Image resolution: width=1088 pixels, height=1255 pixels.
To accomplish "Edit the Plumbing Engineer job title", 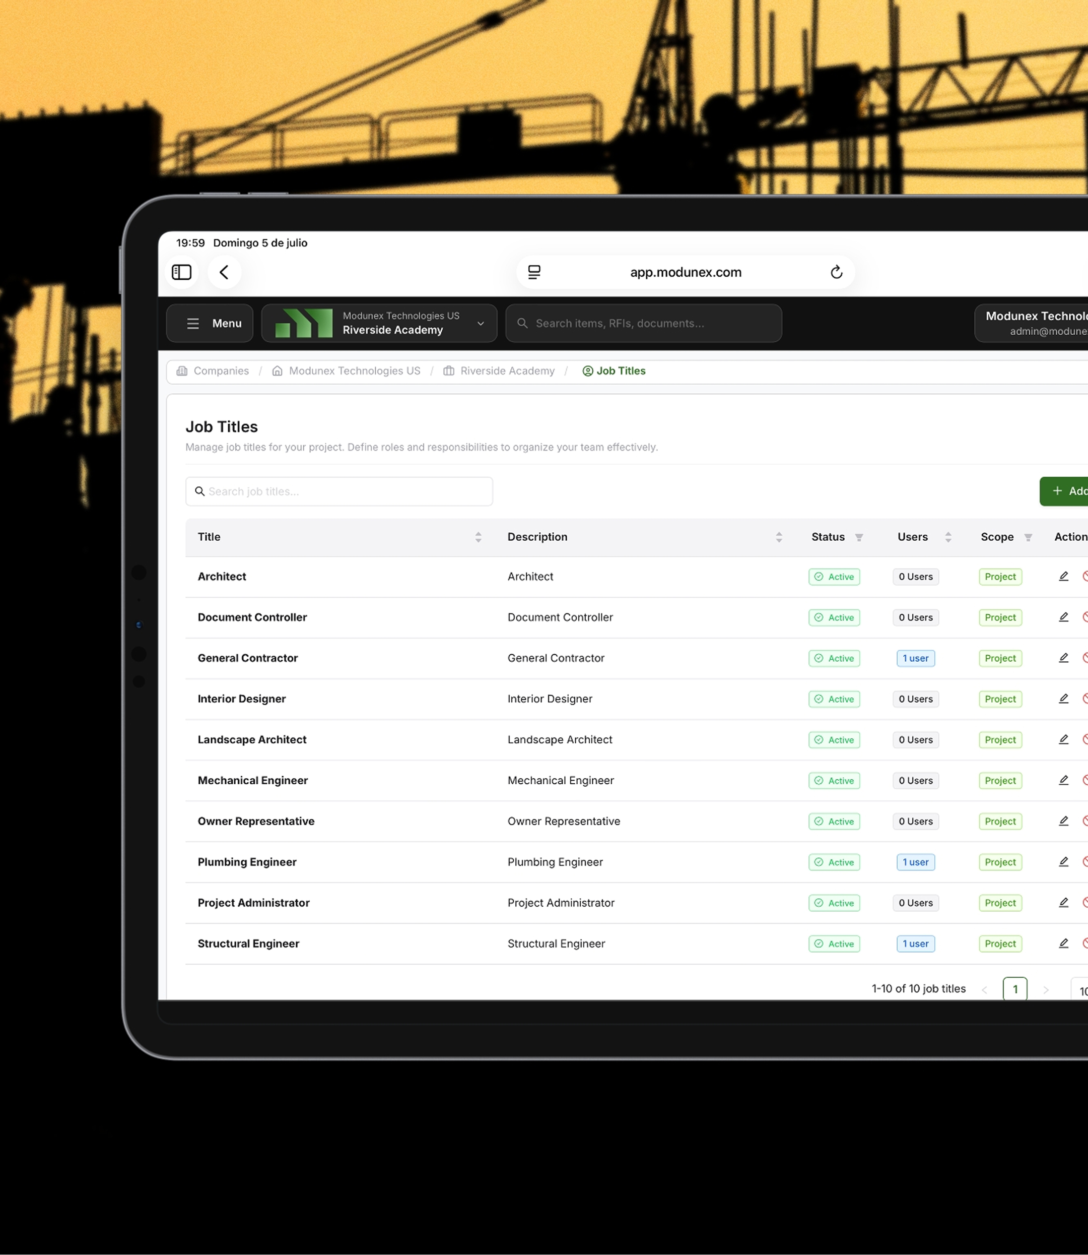I will (x=1064, y=861).
